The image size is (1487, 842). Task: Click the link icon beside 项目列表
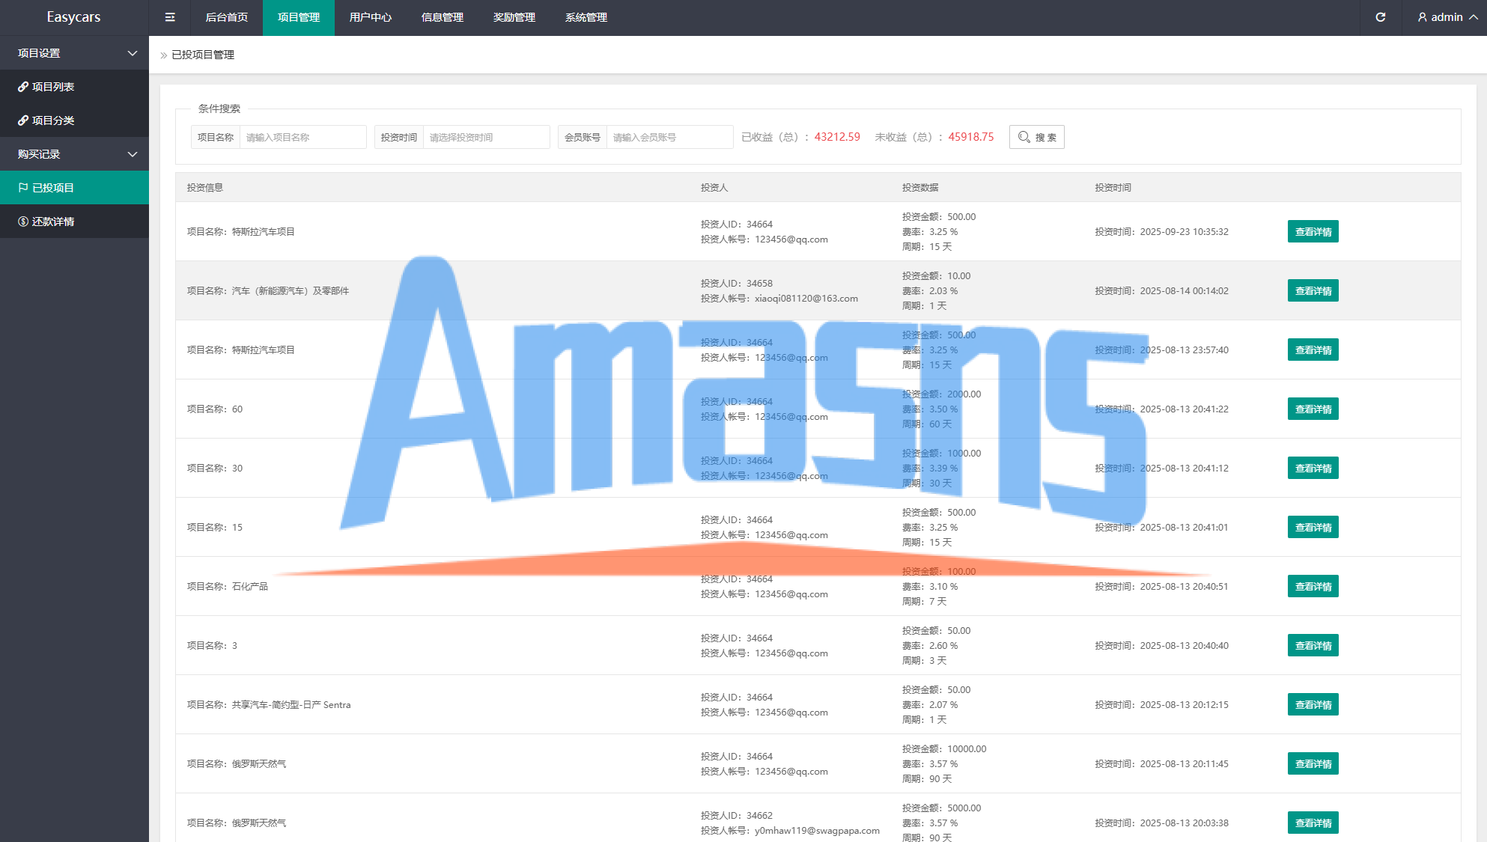pos(23,87)
